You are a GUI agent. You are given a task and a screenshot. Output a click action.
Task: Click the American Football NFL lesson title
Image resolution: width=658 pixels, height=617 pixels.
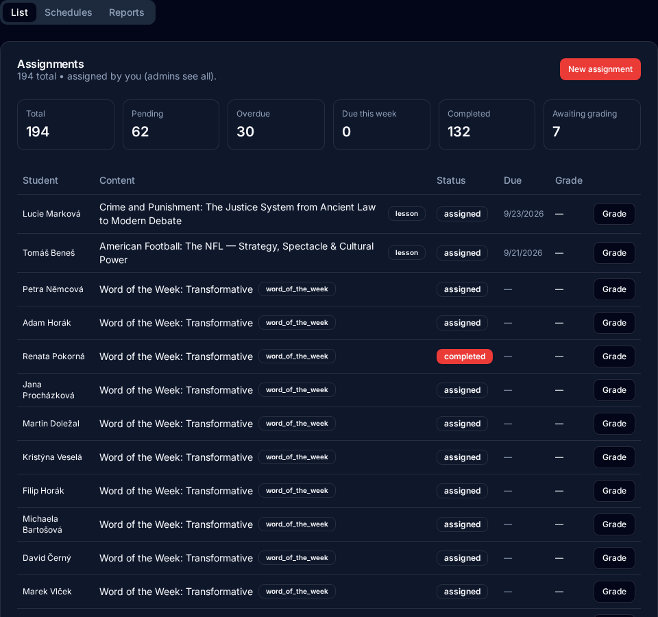[236, 253]
